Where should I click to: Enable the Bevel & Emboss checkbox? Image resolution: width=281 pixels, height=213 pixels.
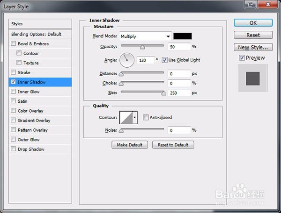(x=13, y=43)
